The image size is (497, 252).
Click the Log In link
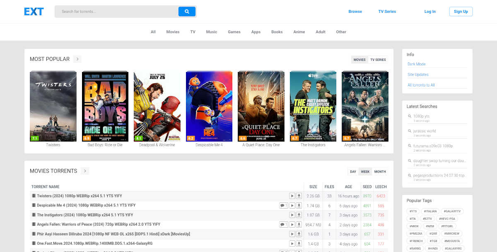(430, 12)
